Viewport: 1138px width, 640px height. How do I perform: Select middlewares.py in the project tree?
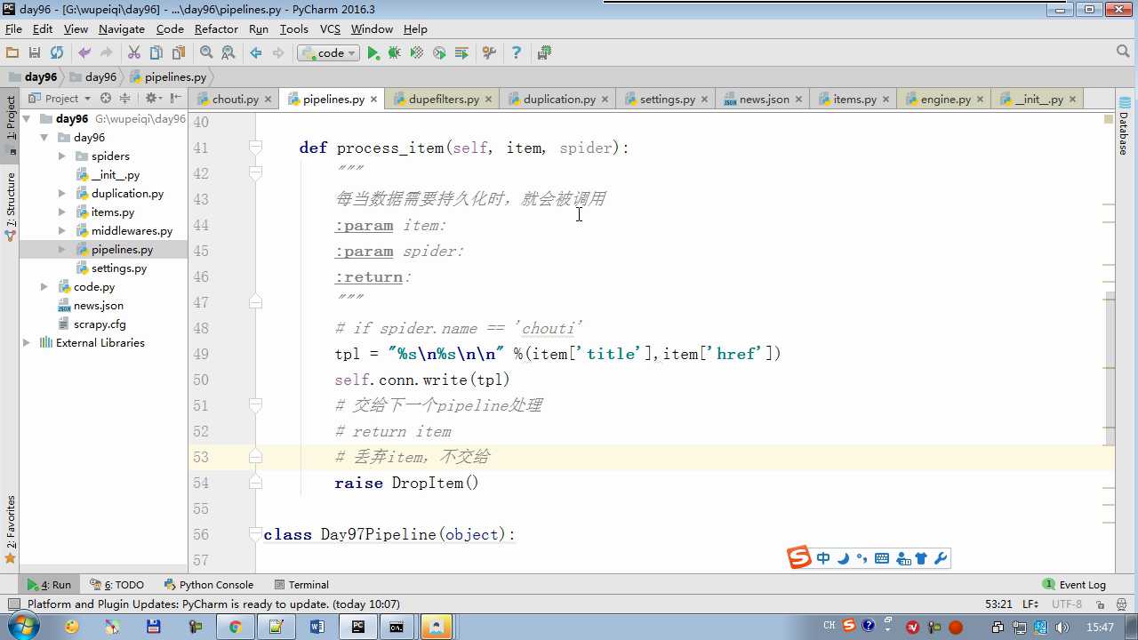pos(132,231)
